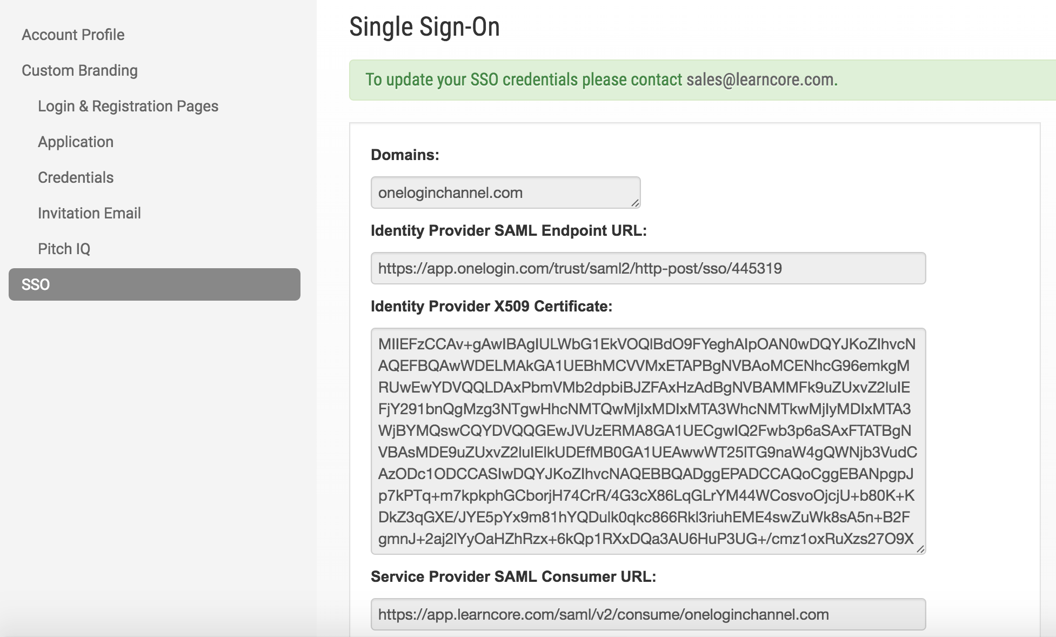Open Login & Registration Pages settings
This screenshot has height=637, width=1056.
pos(128,106)
